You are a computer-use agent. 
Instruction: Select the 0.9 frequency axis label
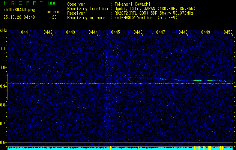click(3, 86)
